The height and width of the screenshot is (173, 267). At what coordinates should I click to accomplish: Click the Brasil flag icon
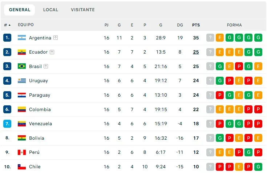coord(22,66)
